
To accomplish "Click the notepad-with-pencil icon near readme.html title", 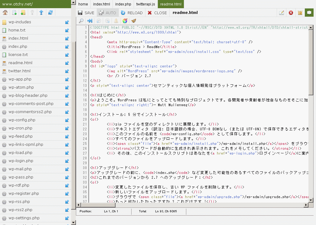I will (282, 13).
